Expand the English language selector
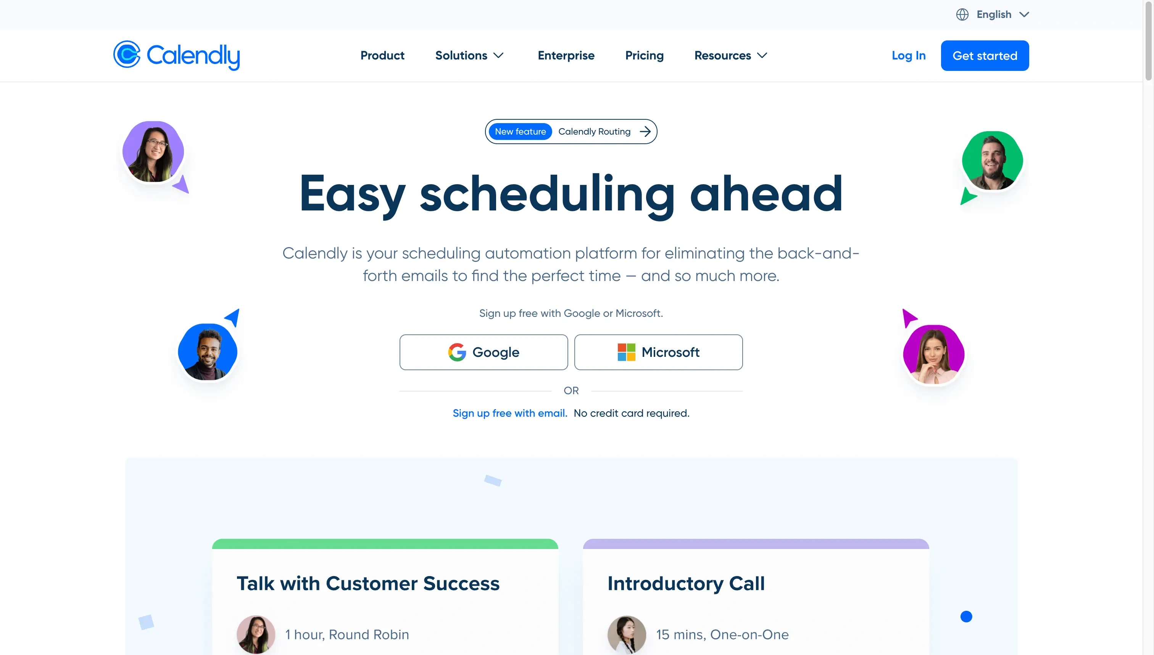Image resolution: width=1154 pixels, height=655 pixels. click(992, 14)
